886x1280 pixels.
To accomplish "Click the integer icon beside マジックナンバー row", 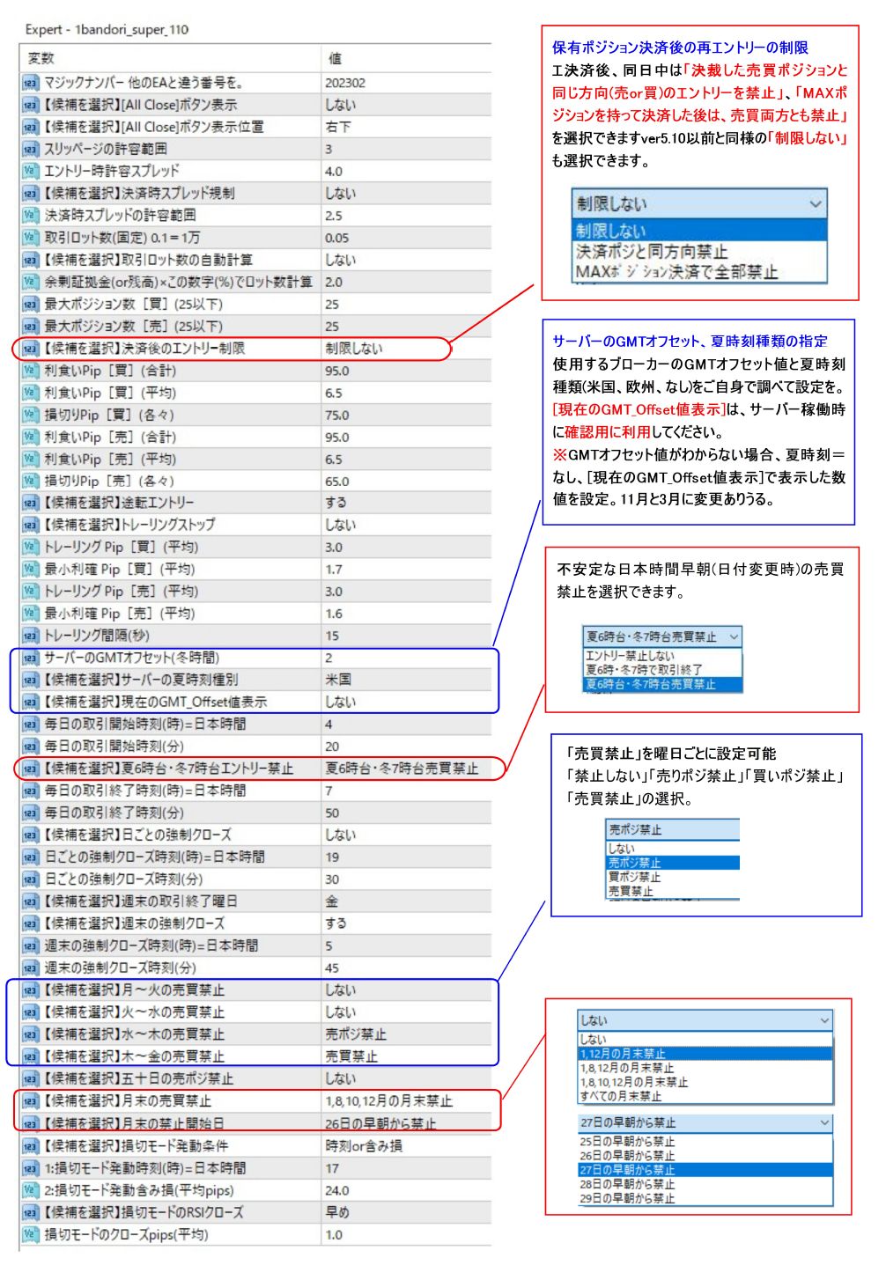I will tap(30, 83).
